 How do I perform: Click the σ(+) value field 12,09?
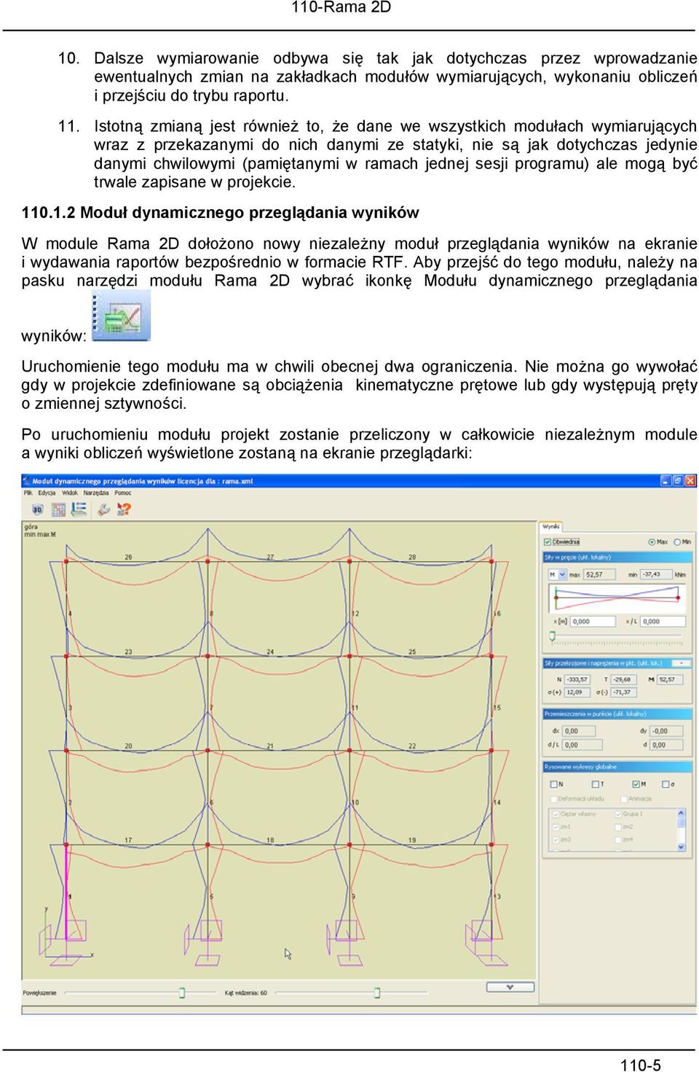[x=577, y=692]
